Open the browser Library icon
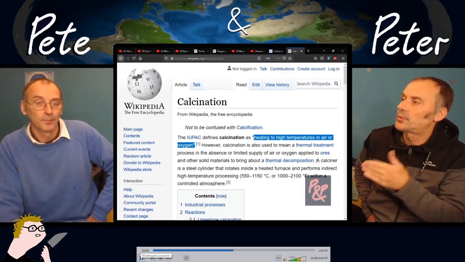The image size is (465, 262). point(316,58)
